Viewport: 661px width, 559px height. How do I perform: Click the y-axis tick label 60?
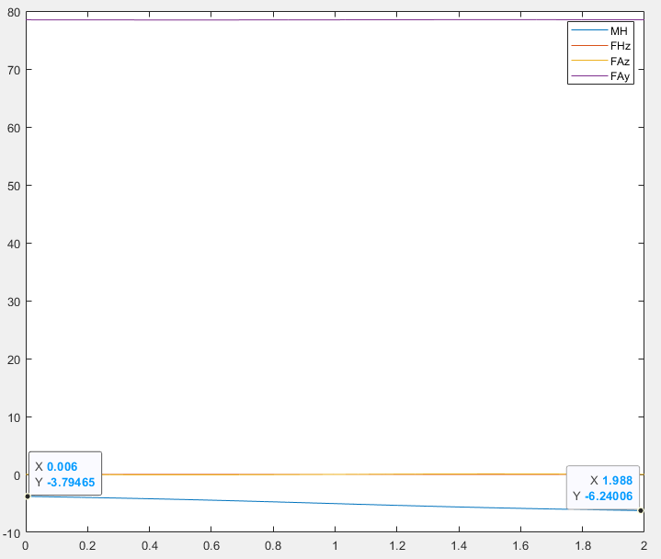click(14, 128)
